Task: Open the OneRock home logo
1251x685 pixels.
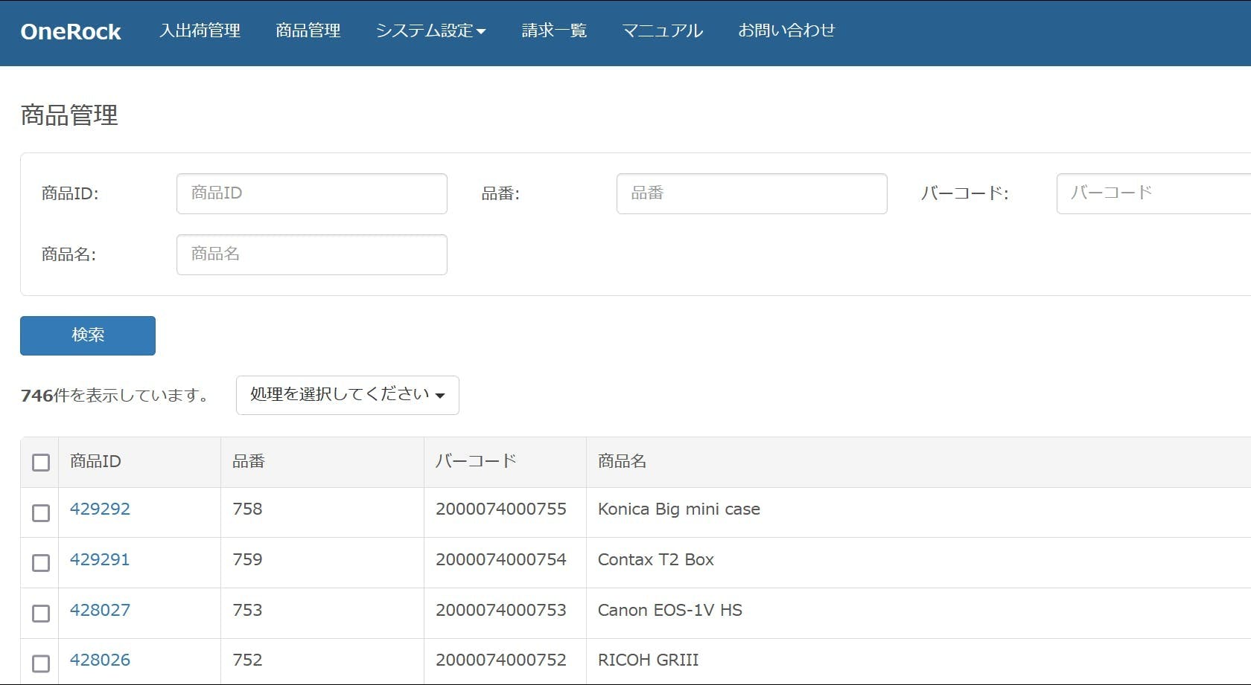Action: pyautogui.click(x=71, y=31)
